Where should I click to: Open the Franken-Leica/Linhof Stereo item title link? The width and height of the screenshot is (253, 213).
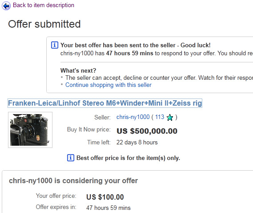click(105, 103)
